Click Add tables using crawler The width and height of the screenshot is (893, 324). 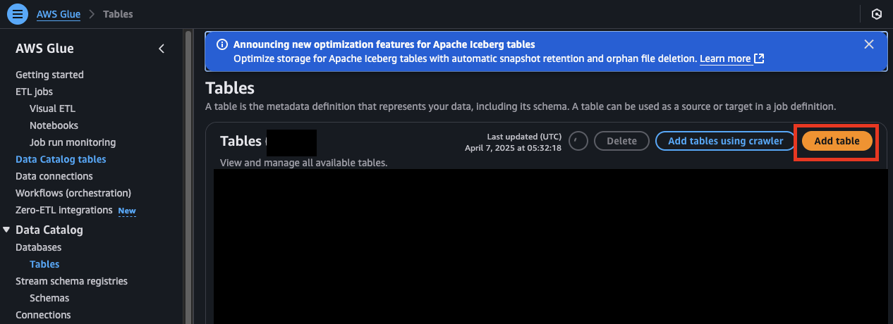point(725,141)
